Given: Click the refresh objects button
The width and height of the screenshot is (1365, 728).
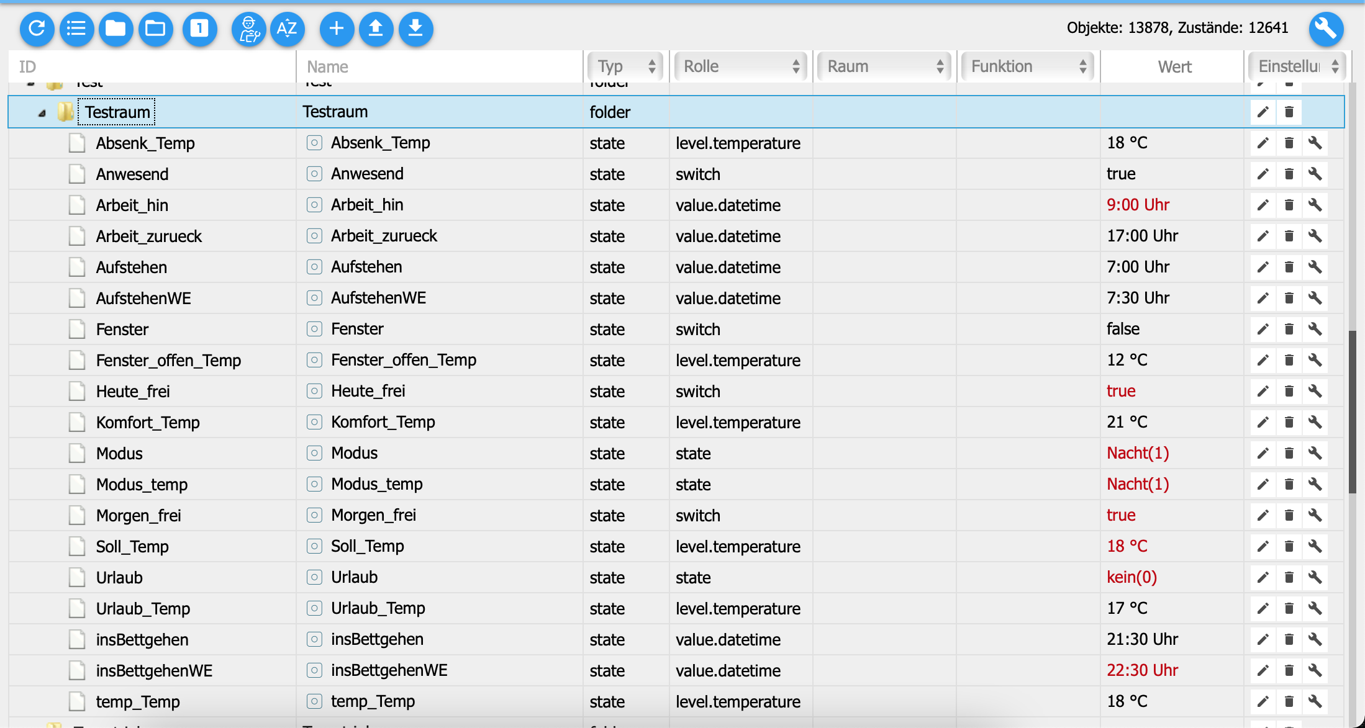Looking at the screenshot, I should [37, 29].
